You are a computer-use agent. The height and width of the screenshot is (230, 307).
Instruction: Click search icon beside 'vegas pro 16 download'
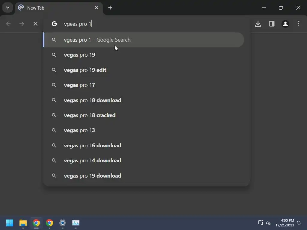click(54, 146)
